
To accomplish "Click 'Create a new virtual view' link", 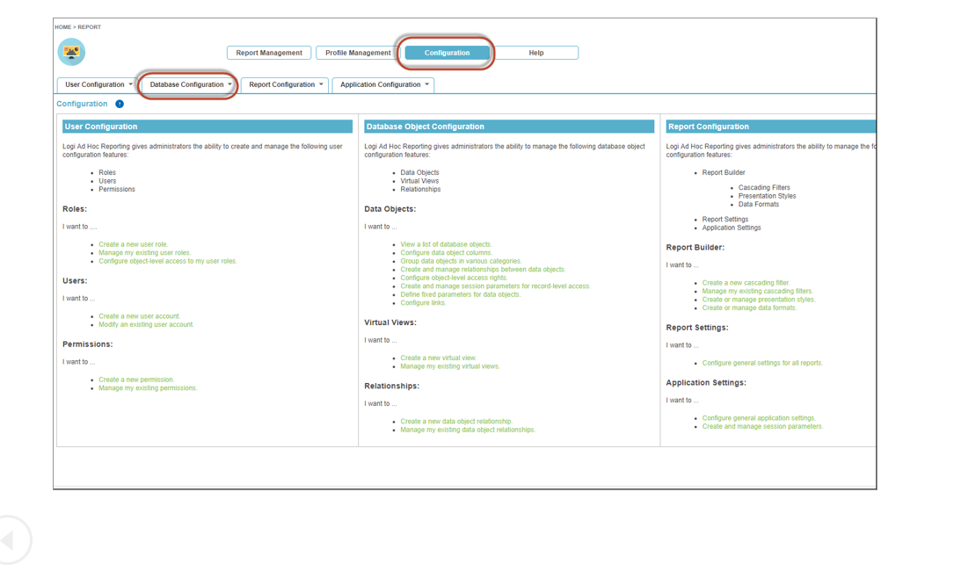I will click(438, 358).
